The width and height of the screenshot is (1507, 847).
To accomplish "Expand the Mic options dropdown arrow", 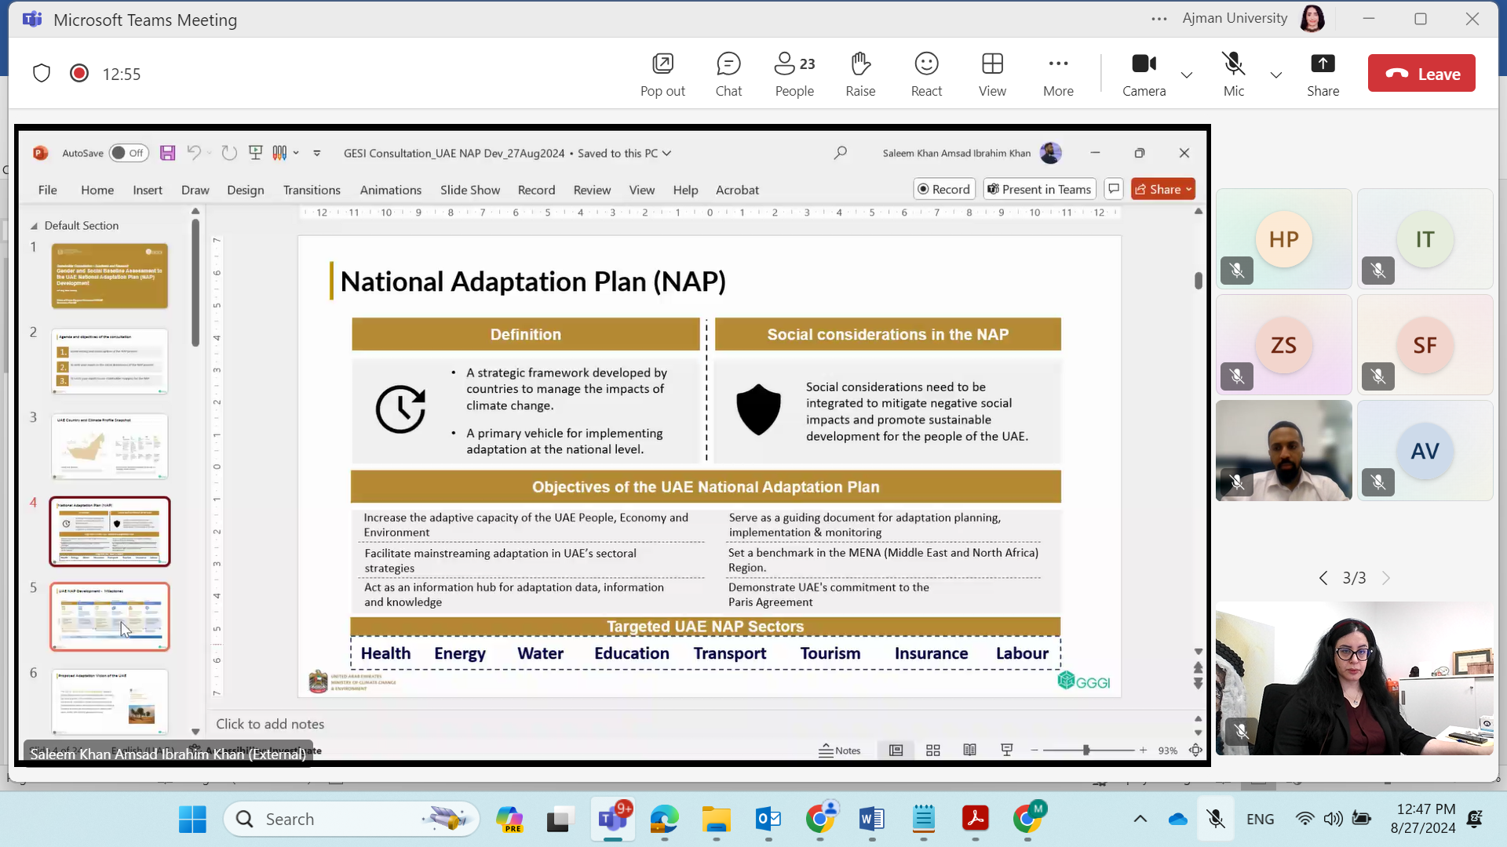I will pyautogui.click(x=1276, y=75).
